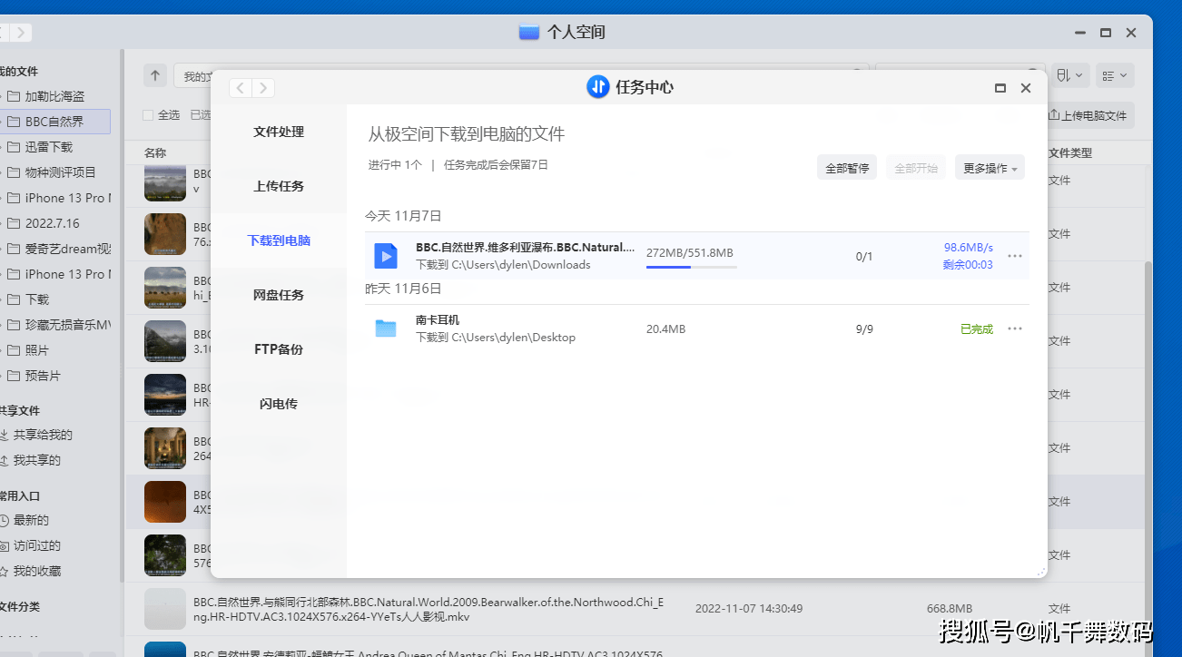Viewport: 1182px width, 657px height.
Task: Open the list view mode dropdown
Action: pos(1115,76)
